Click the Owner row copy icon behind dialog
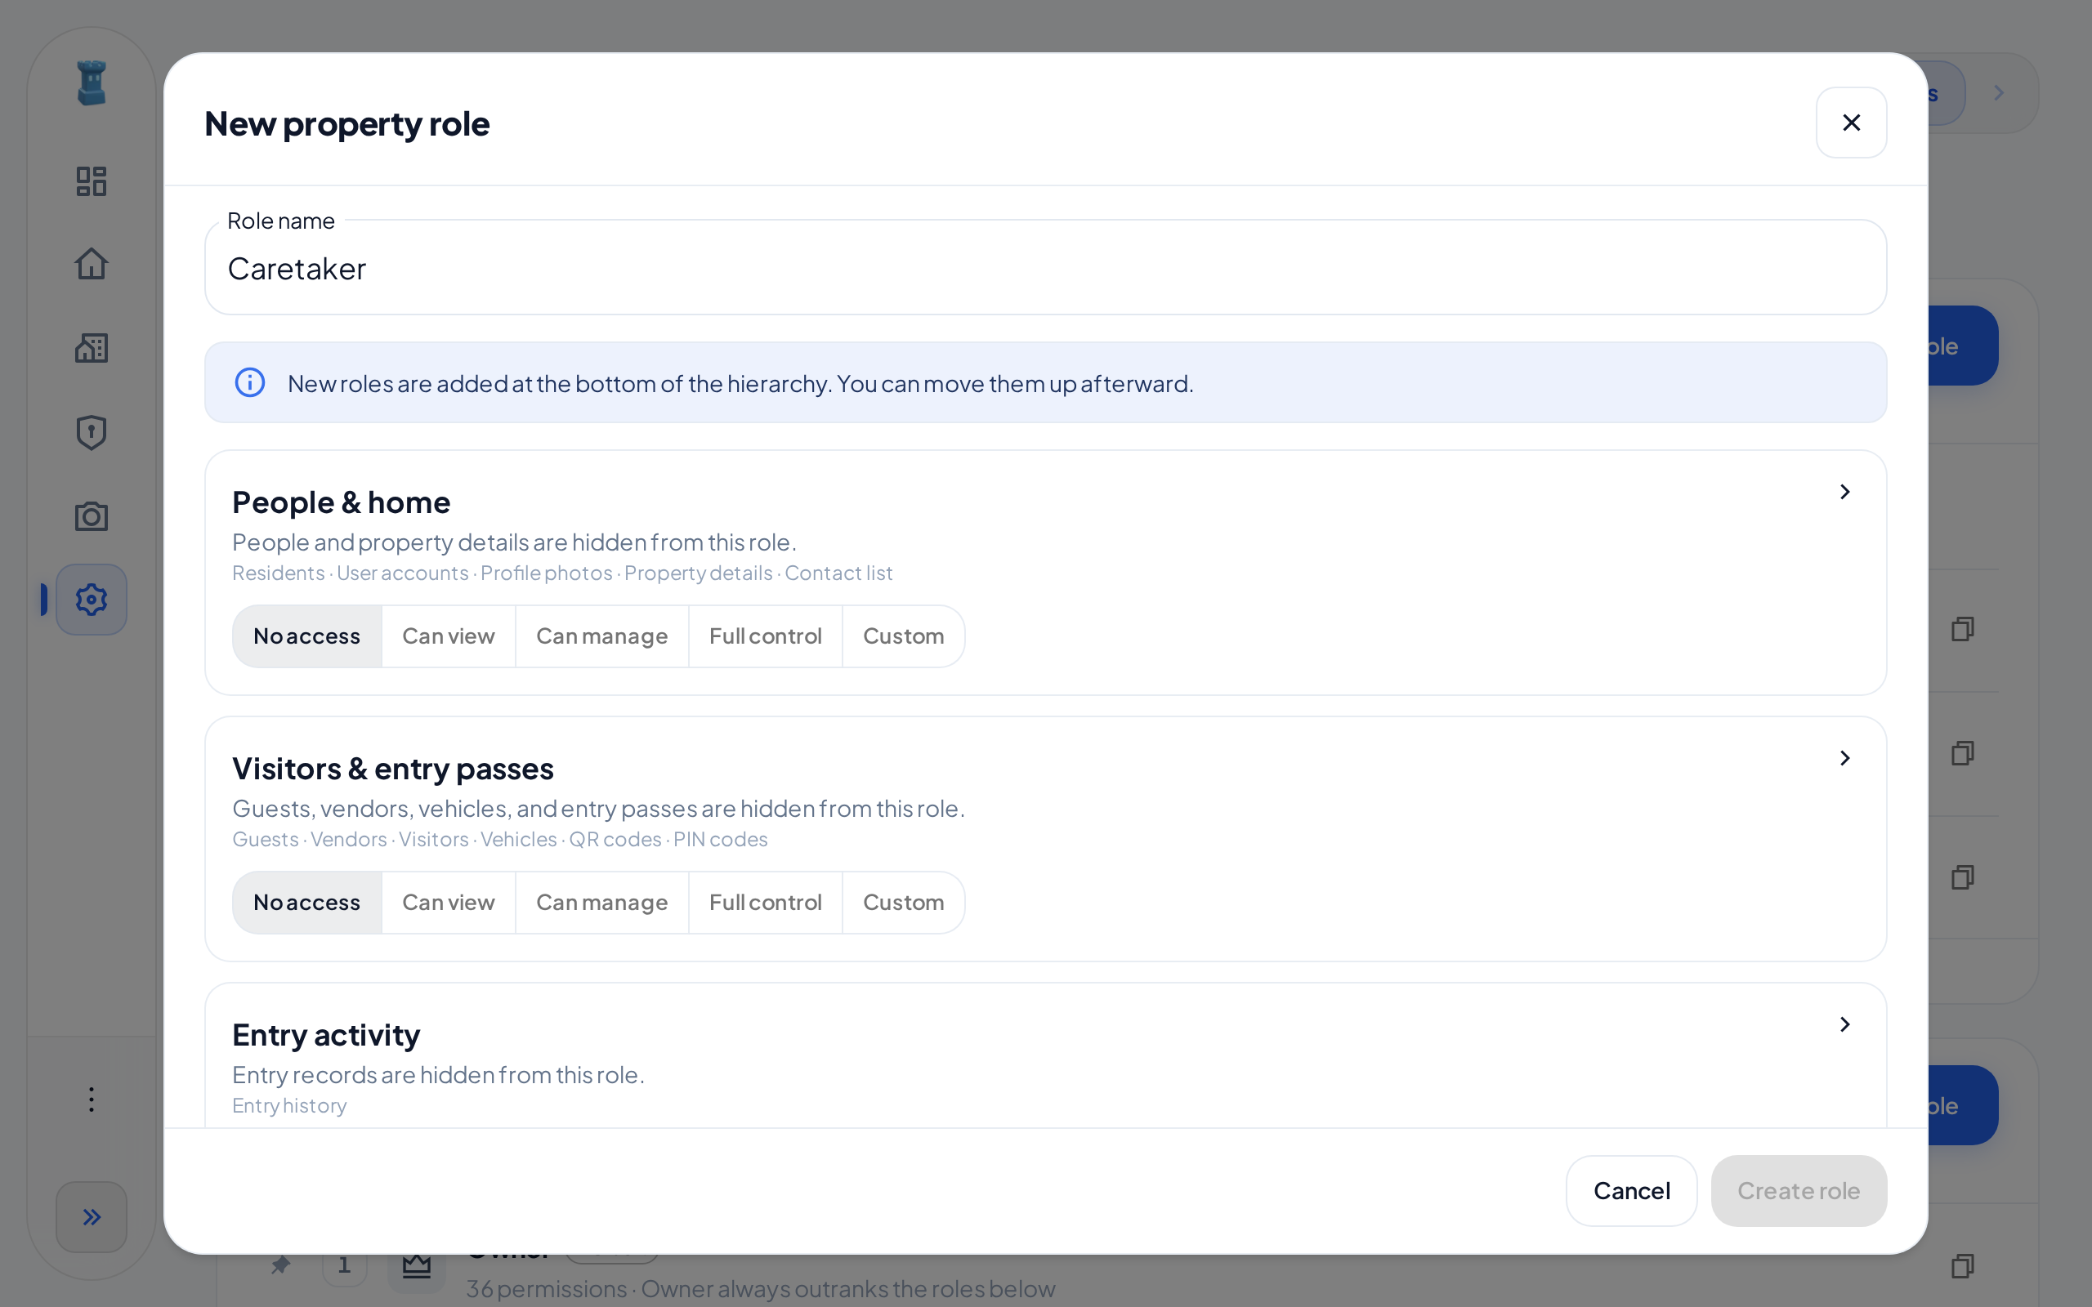2092x1307 pixels. pos(1962,1266)
